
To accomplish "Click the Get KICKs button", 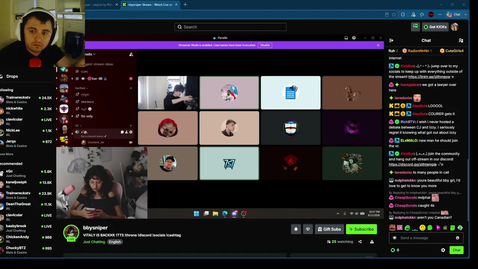I will click(435, 27).
